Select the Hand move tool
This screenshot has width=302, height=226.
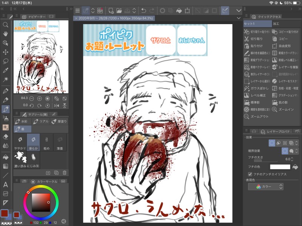6,34
